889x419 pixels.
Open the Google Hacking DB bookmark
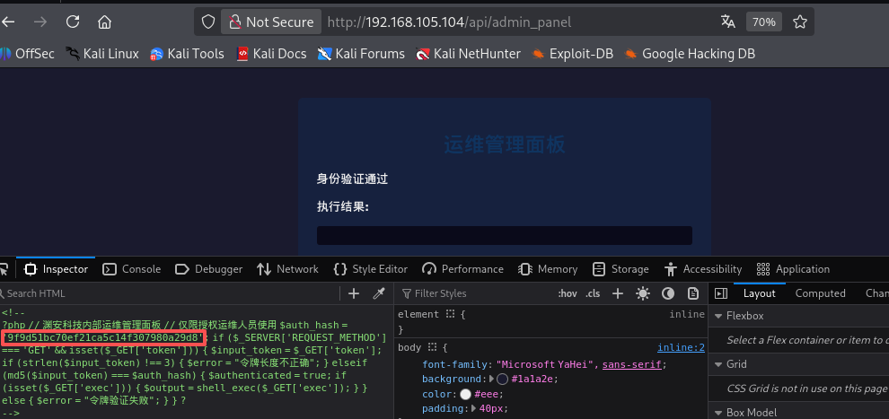(x=690, y=54)
